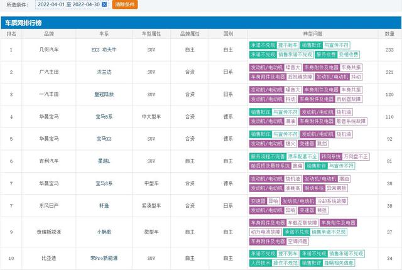Remove the 2022-04-01 至 2022-04-30 date filter with the X icon
This screenshot has width=402, height=270.
point(104,4)
